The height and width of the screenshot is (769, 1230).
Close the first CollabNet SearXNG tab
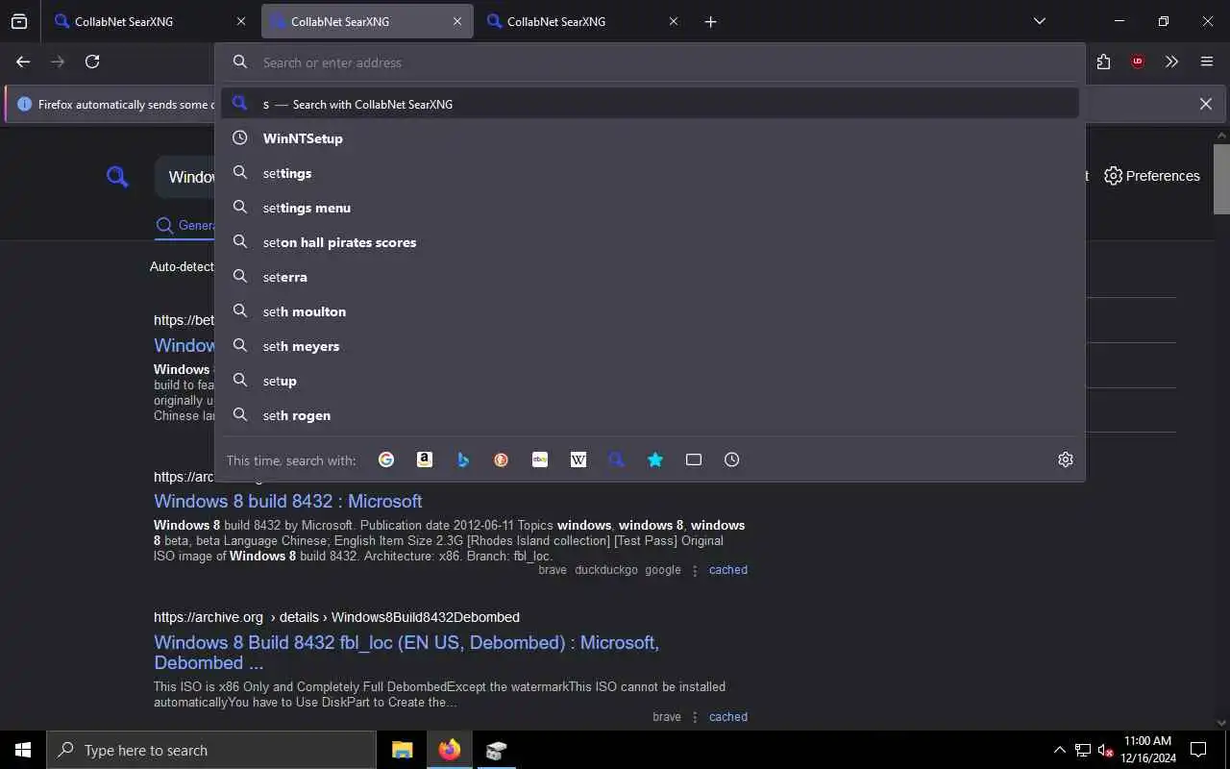point(240,21)
